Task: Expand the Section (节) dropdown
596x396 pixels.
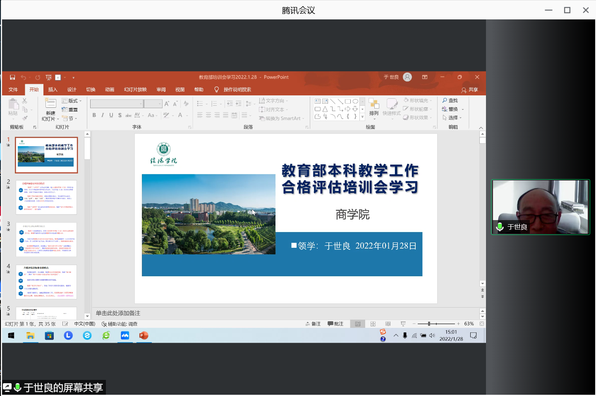Action: point(70,119)
